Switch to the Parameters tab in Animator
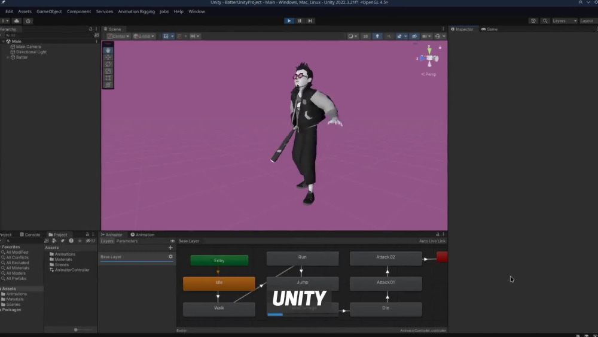The width and height of the screenshot is (598, 337). click(127, 241)
